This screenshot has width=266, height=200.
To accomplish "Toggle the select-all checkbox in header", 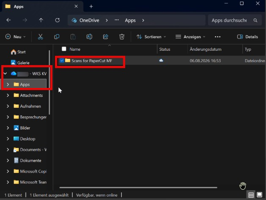I will tap(64, 49).
